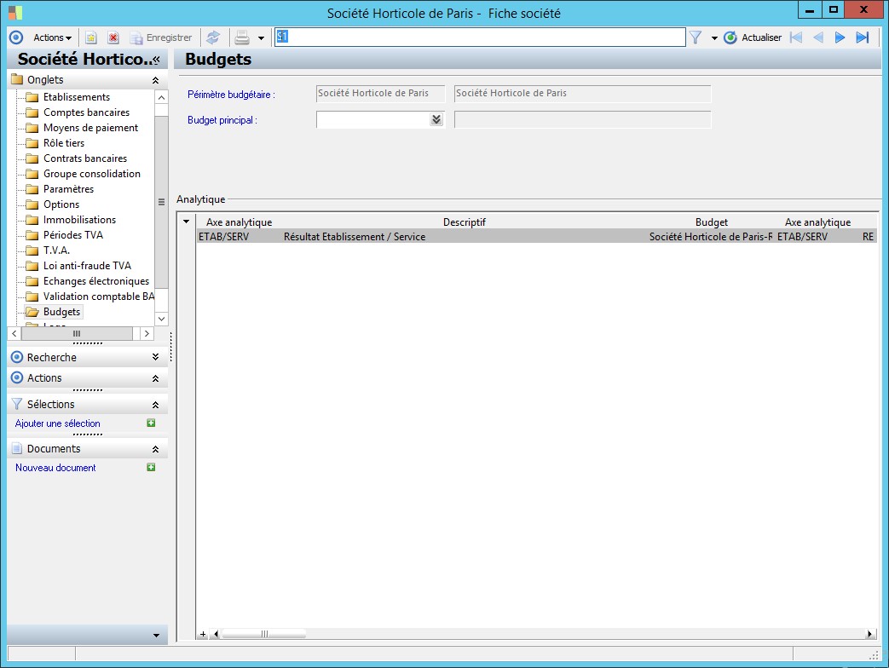Select Immobilisations in the tree
Viewport: 889px width, 668px height.
(x=79, y=219)
